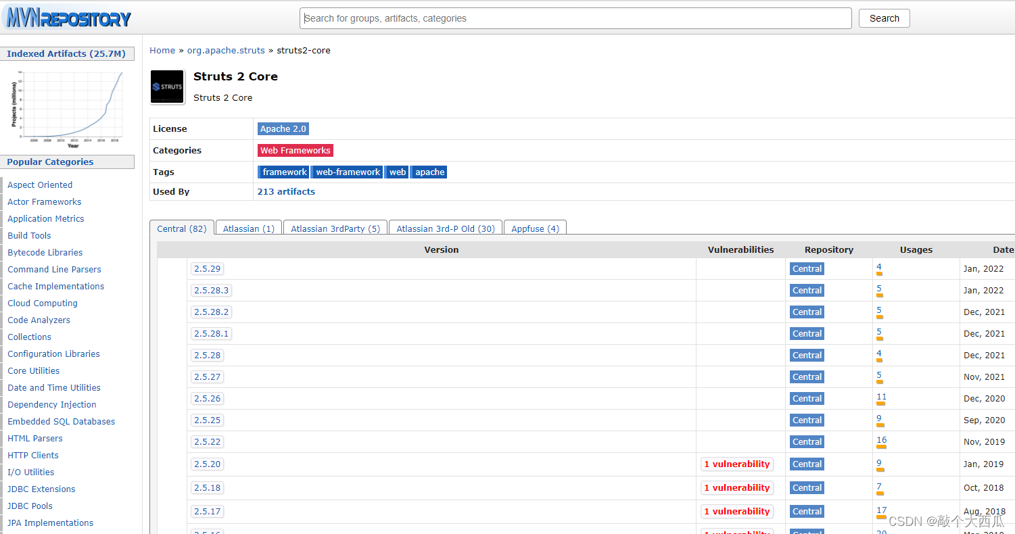Open version 2.5.22
1015x534 pixels.
point(207,441)
